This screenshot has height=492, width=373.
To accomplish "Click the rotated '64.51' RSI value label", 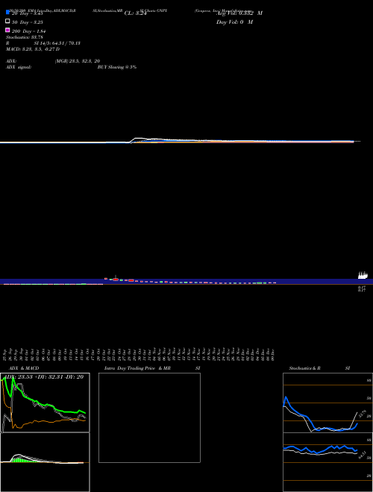I will [x=363, y=455].
